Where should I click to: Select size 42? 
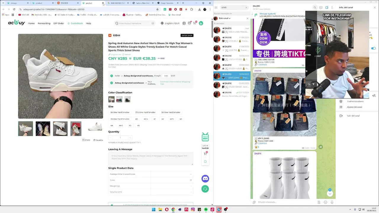163,119
